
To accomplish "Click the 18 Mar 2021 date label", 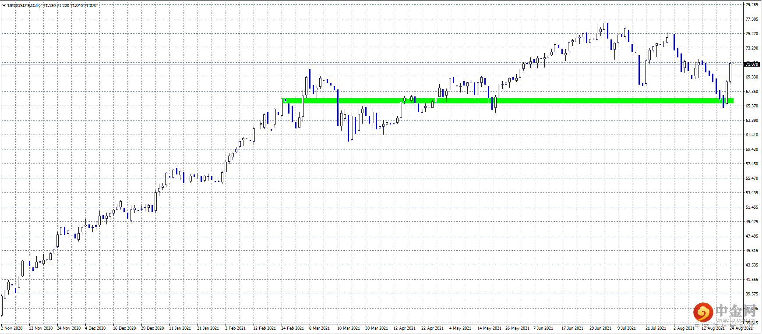I will point(349,328).
